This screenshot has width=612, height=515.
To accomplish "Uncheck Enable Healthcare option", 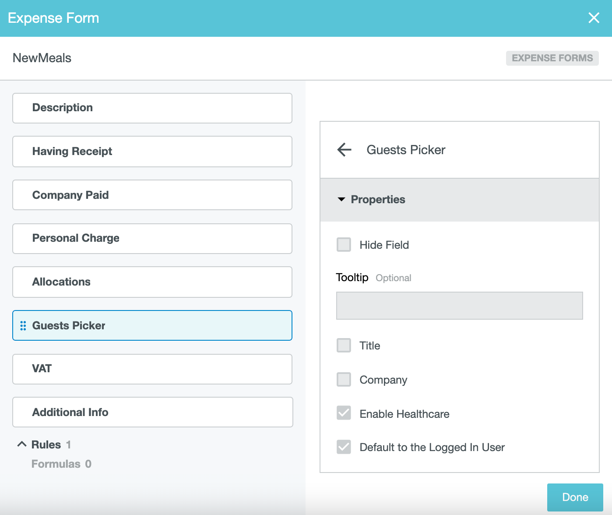I will (344, 413).
